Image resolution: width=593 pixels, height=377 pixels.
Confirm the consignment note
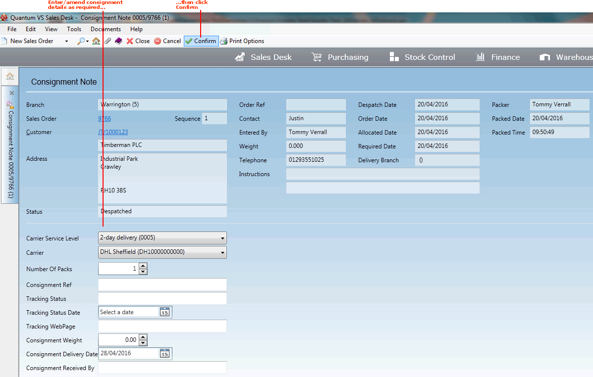coord(201,41)
